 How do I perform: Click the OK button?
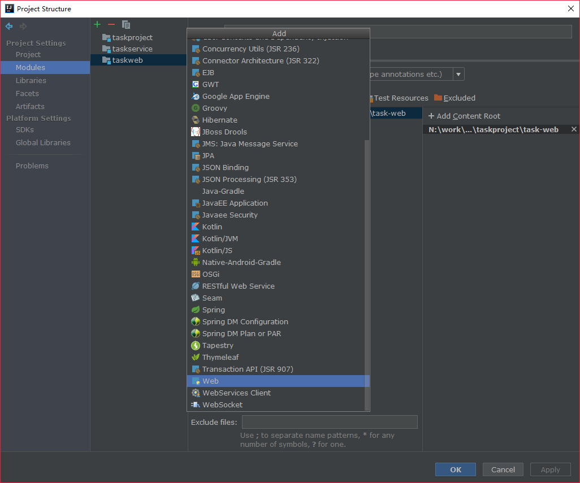click(x=455, y=469)
